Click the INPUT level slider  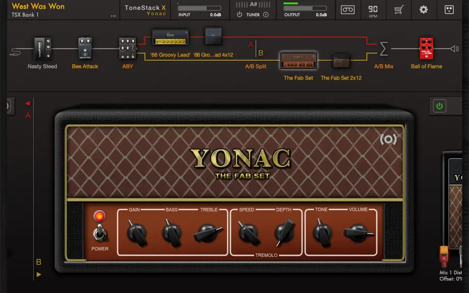click(x=199, y=8)
